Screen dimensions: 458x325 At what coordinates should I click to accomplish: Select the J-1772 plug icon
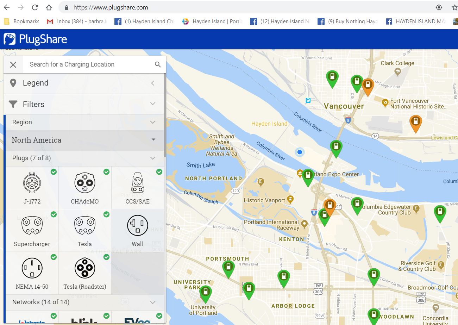coord(32,183)
